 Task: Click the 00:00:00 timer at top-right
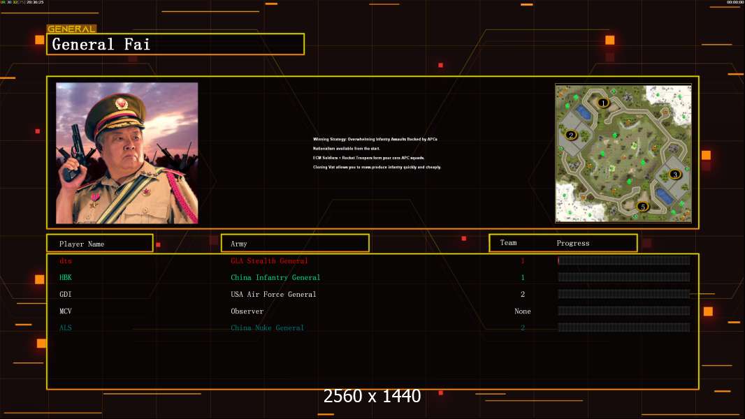735,2
